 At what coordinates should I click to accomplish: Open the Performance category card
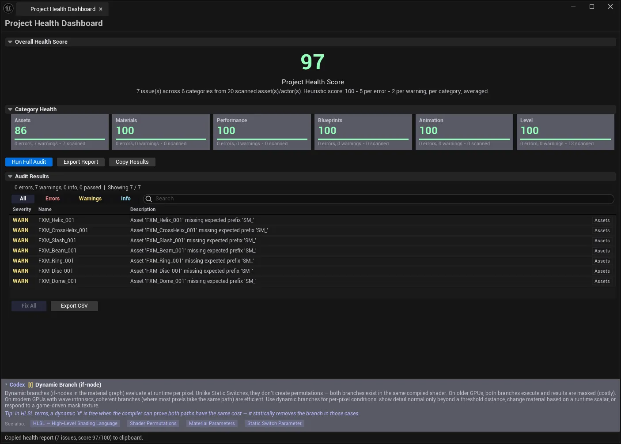(262, 132)
